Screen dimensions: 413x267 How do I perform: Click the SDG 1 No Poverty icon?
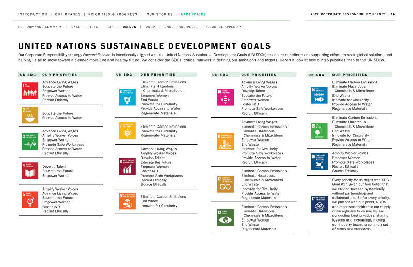30,91
